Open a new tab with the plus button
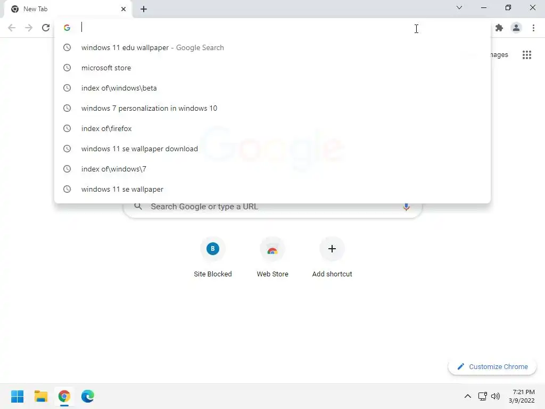Screen dimensions: 545x409 pyautogui.click(x=144, y=9)
